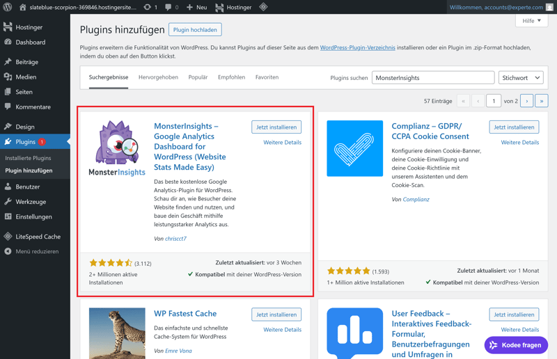Open the WordPress-Plugin-Verzeichnis link
The image size is (557, 359).
point(357,47)
